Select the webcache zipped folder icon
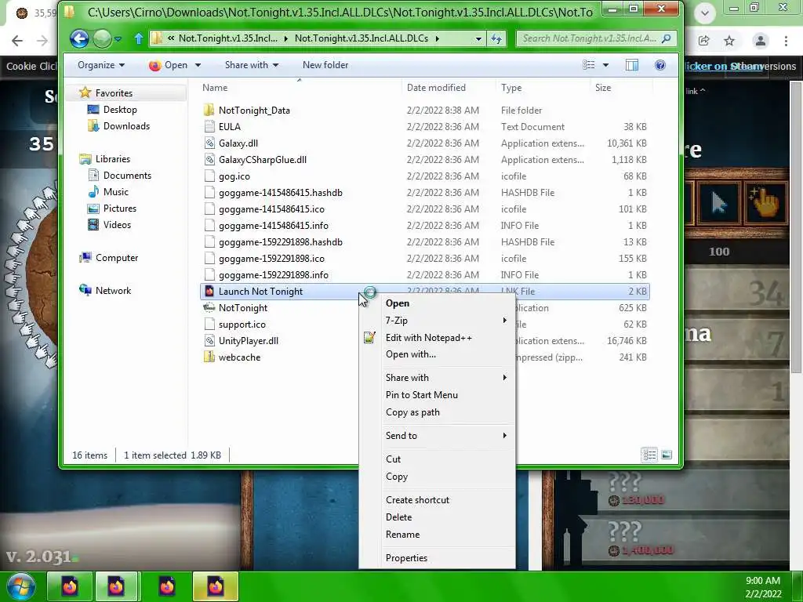Screen dimensions: 803x602 click(209, 357)
